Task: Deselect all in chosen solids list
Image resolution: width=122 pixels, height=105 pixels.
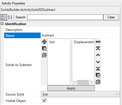Action: [x=98, y=82]
